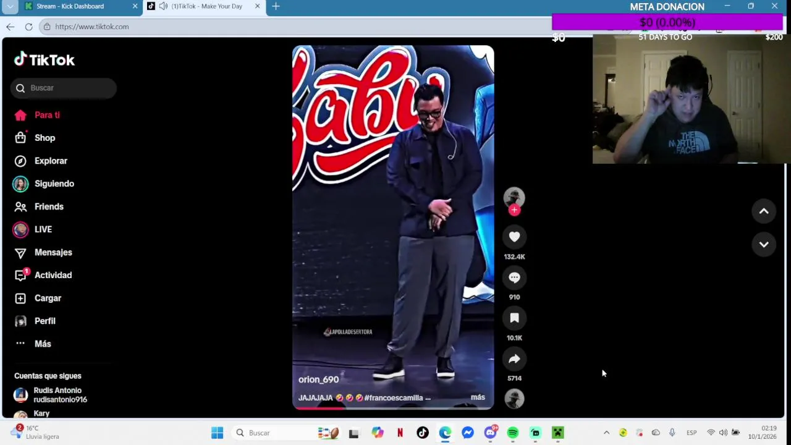Open the Siguiendo feed
The width and height of the screenshot is (791, 445).
click(54, 184)
